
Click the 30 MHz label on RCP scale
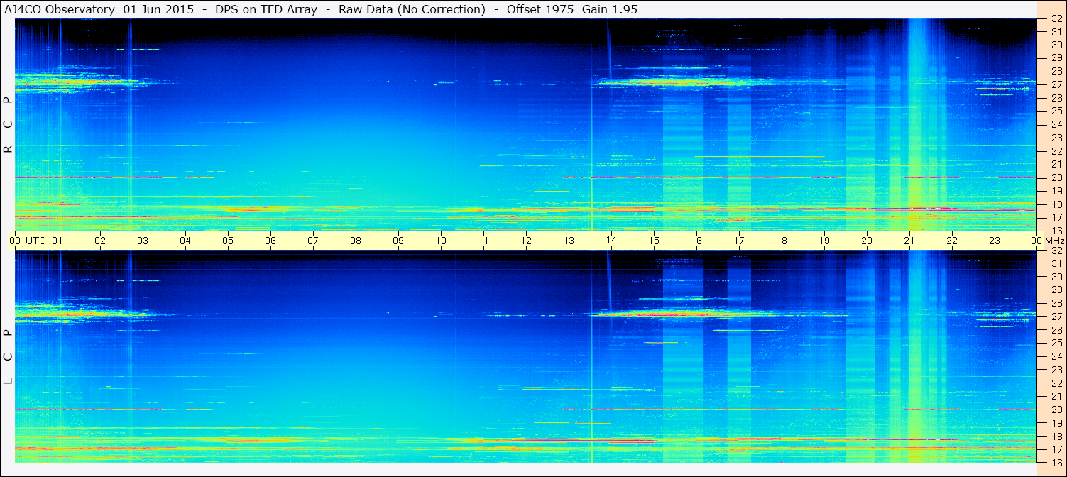click(x=1056, y=45)
